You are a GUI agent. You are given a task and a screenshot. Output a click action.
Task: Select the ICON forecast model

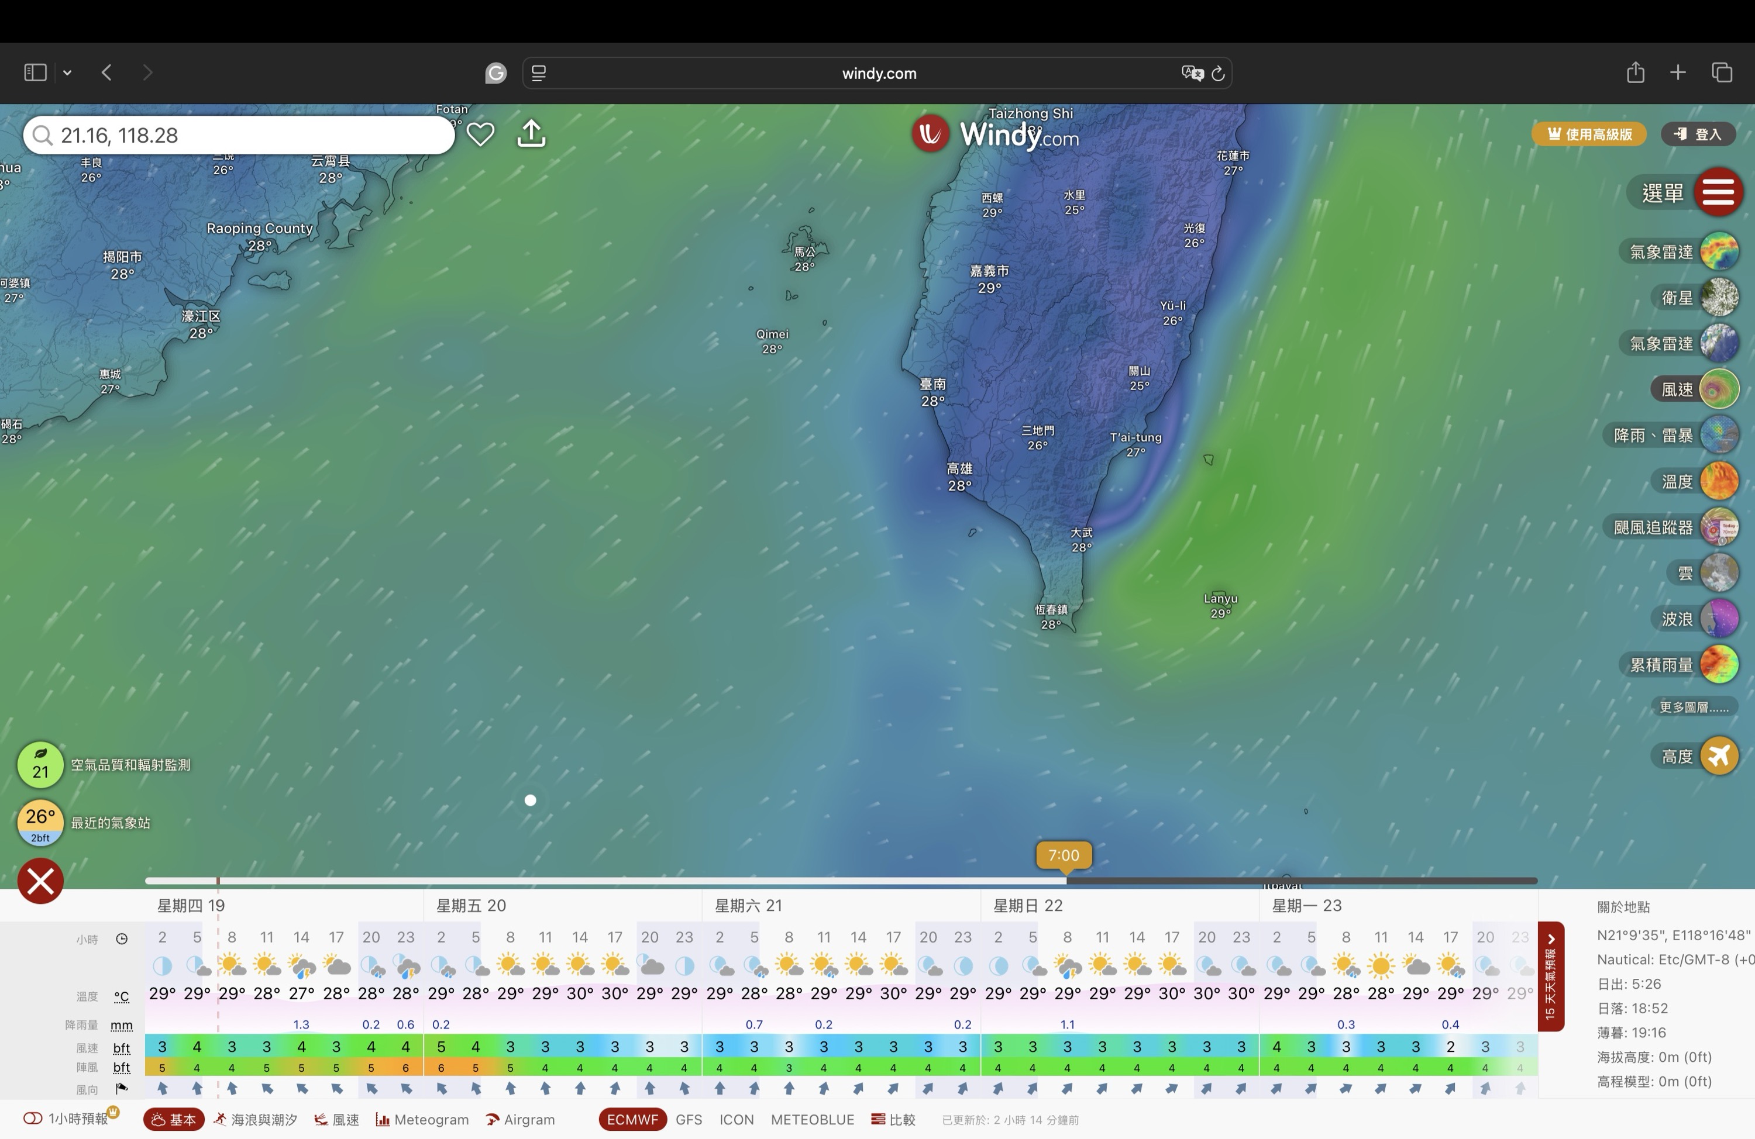coord(736,1119)
